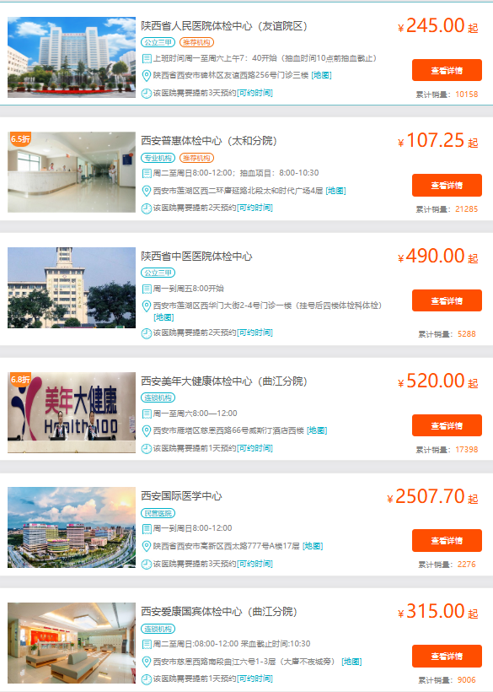Click the 6.5折 discount badge

[20, 138]
